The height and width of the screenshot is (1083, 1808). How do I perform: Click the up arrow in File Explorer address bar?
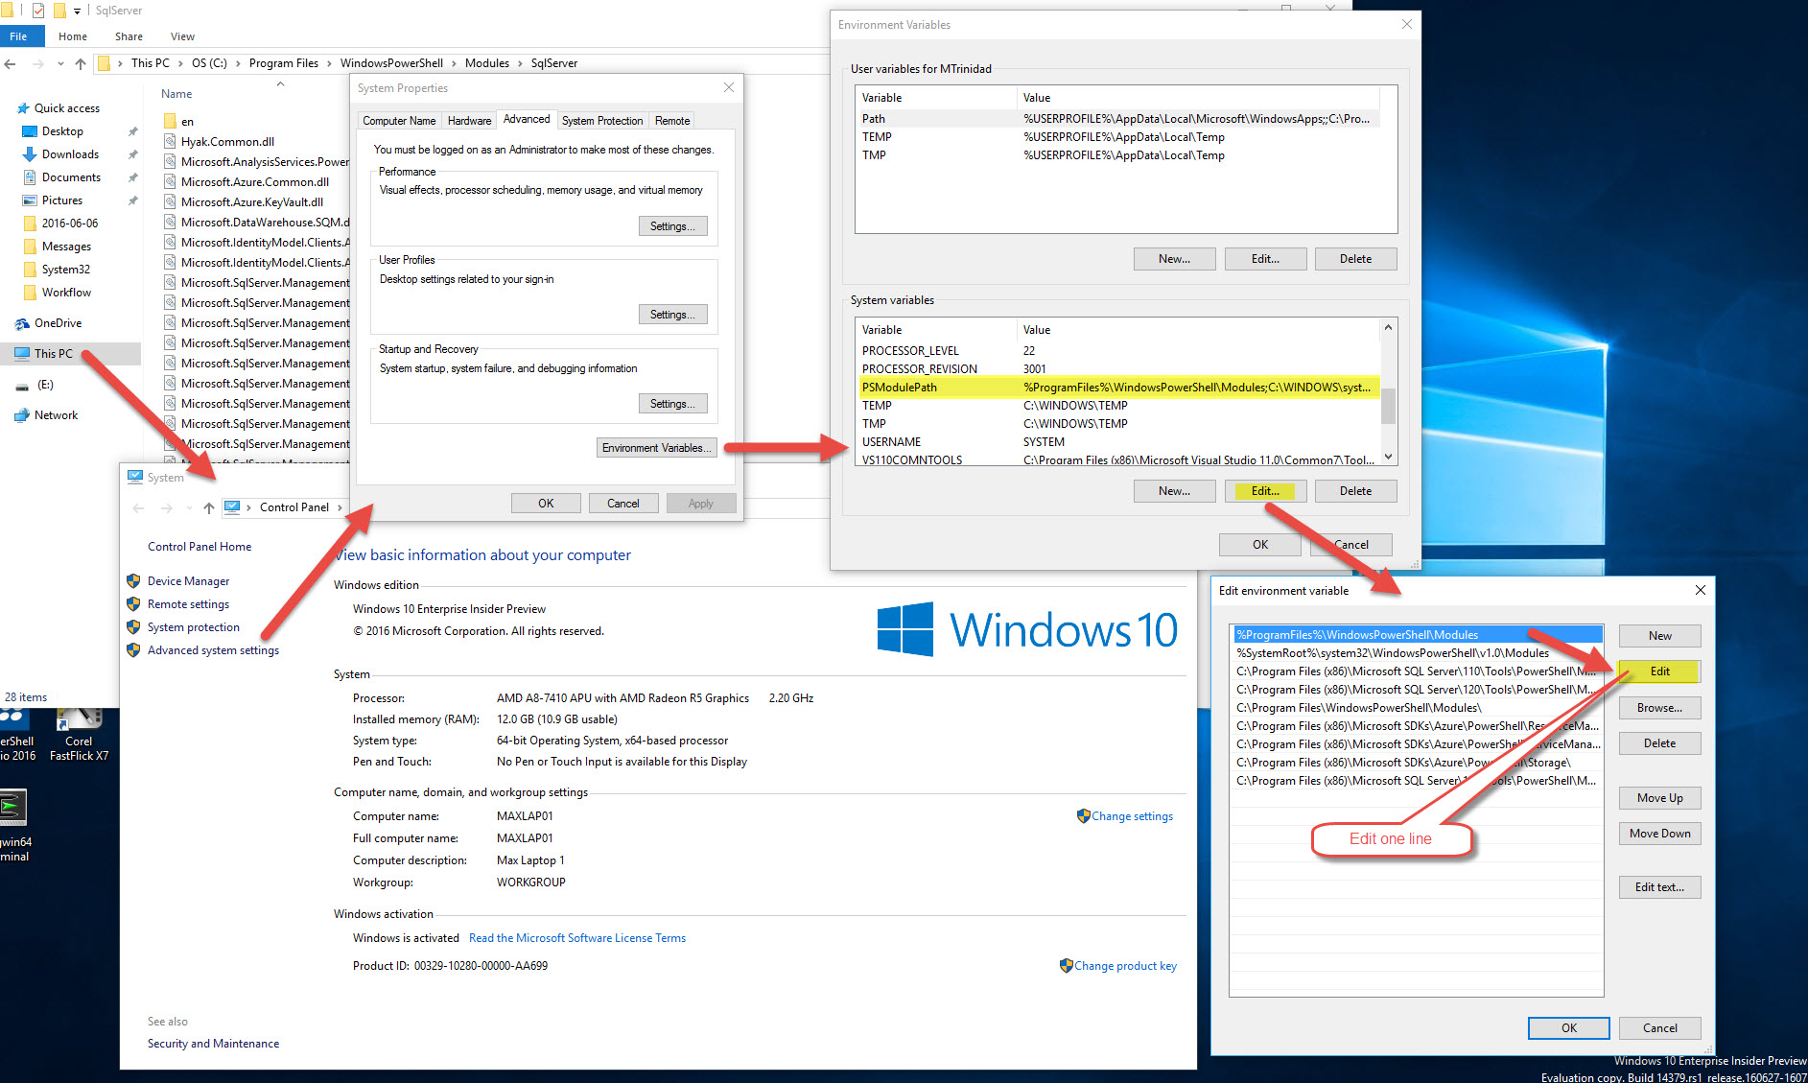tap(81, 64)
